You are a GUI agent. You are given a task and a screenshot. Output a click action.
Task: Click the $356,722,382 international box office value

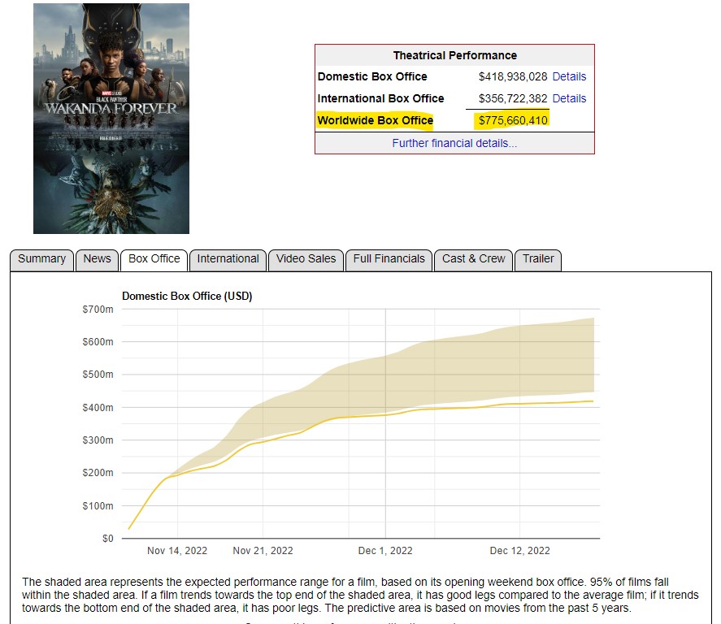513,99
